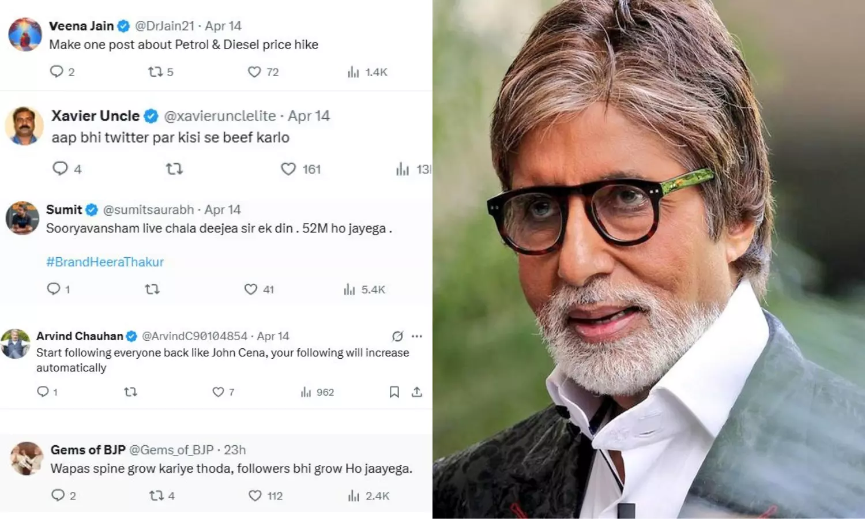865x519 pixels.
Task: Open the #BrandHeeraThakur hashtag
Action: tap(104, 262)
